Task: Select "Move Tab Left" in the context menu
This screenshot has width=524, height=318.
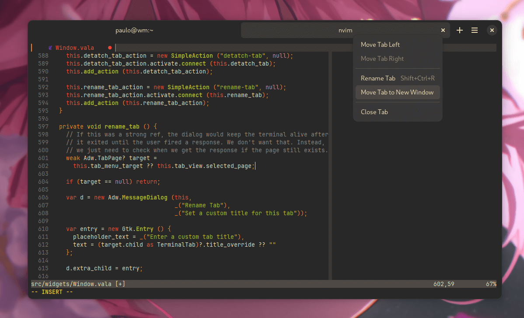Action: tap(380, 44)
